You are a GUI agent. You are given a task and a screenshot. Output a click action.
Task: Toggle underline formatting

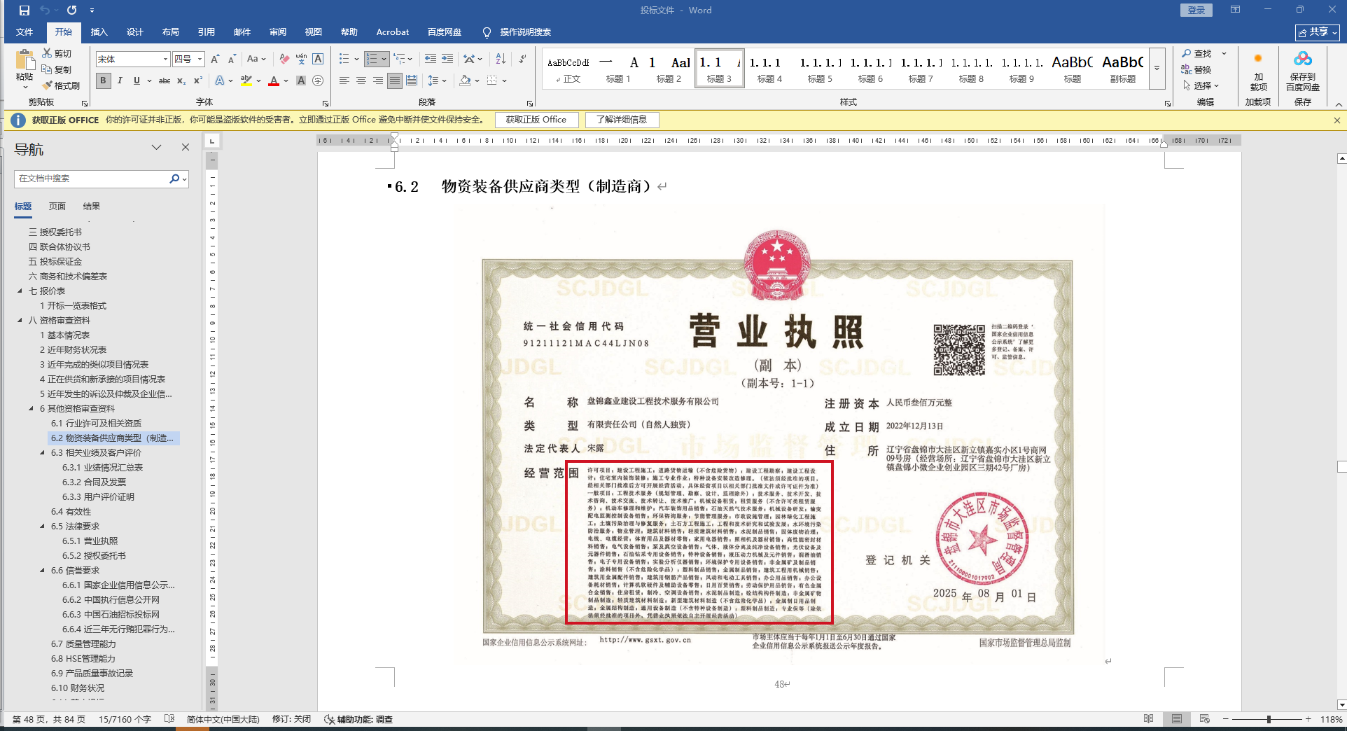137,81
